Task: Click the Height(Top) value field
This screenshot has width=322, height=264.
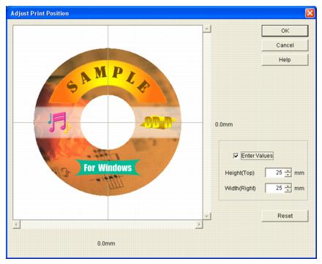Action: pyautogui.click(x=274, y=173)
